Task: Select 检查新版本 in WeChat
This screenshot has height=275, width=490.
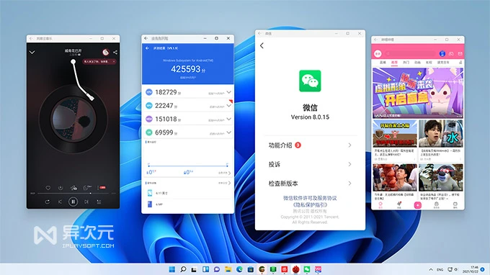Action: click(x=310, y=184)
